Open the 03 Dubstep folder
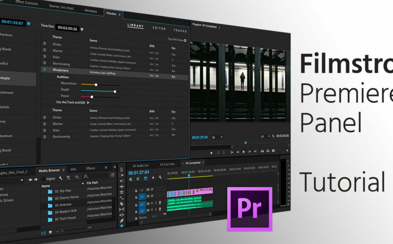Screen dimensions: 393x244 pyautogui.click(x=63, y=205)
